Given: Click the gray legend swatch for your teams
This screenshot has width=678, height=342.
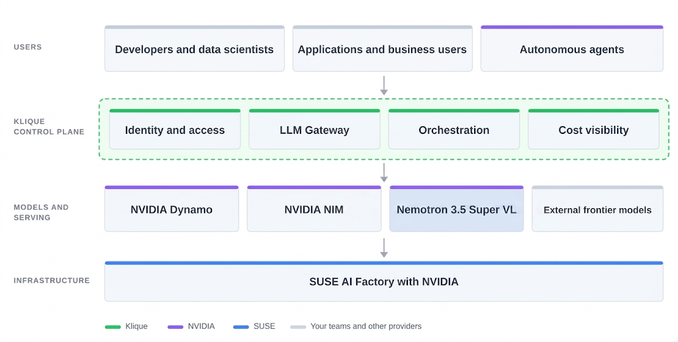Looking at the screenshot, I should (x=298, y=327).
